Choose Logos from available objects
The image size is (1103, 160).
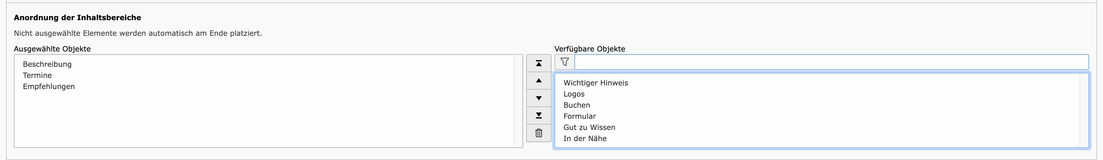pos(574,94)
